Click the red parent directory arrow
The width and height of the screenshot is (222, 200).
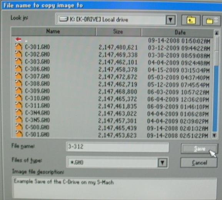pos(18,39)
